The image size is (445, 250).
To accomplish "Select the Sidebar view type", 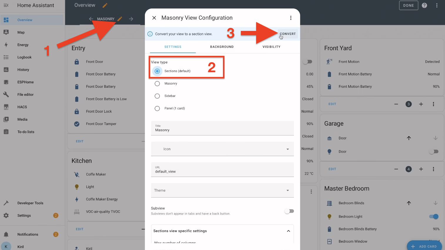I will [157, 96].
